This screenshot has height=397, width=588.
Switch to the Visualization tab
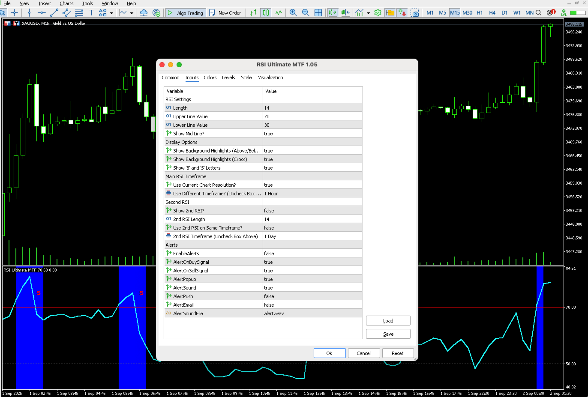[x=270, y=78]
